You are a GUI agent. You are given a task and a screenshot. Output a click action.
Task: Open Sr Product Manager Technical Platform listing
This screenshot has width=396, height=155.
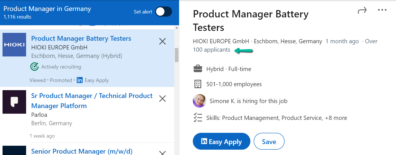tap(92, 101)
